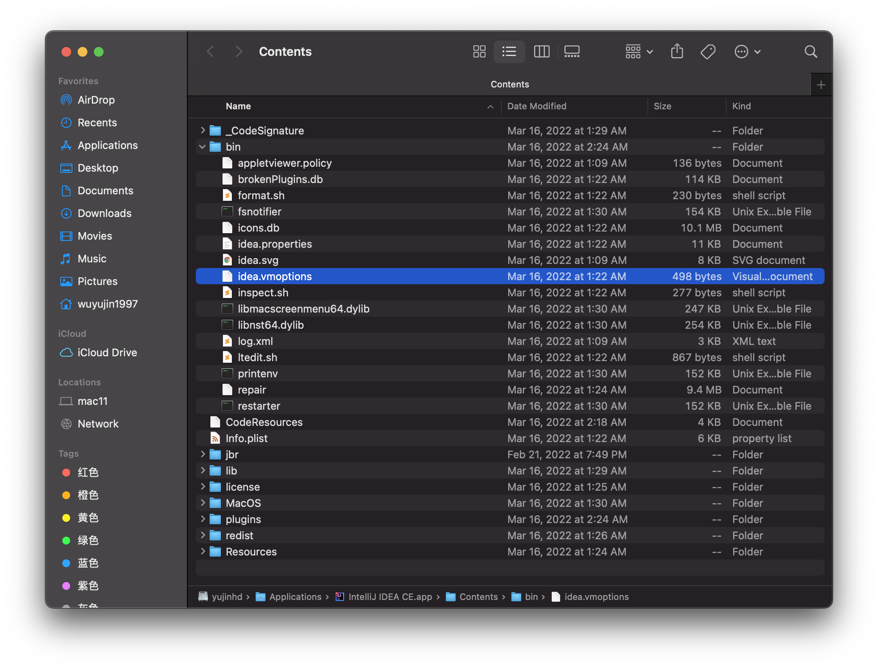Click the Edit Tags icon
Screen dimensions: 878x668
(708, 52)
